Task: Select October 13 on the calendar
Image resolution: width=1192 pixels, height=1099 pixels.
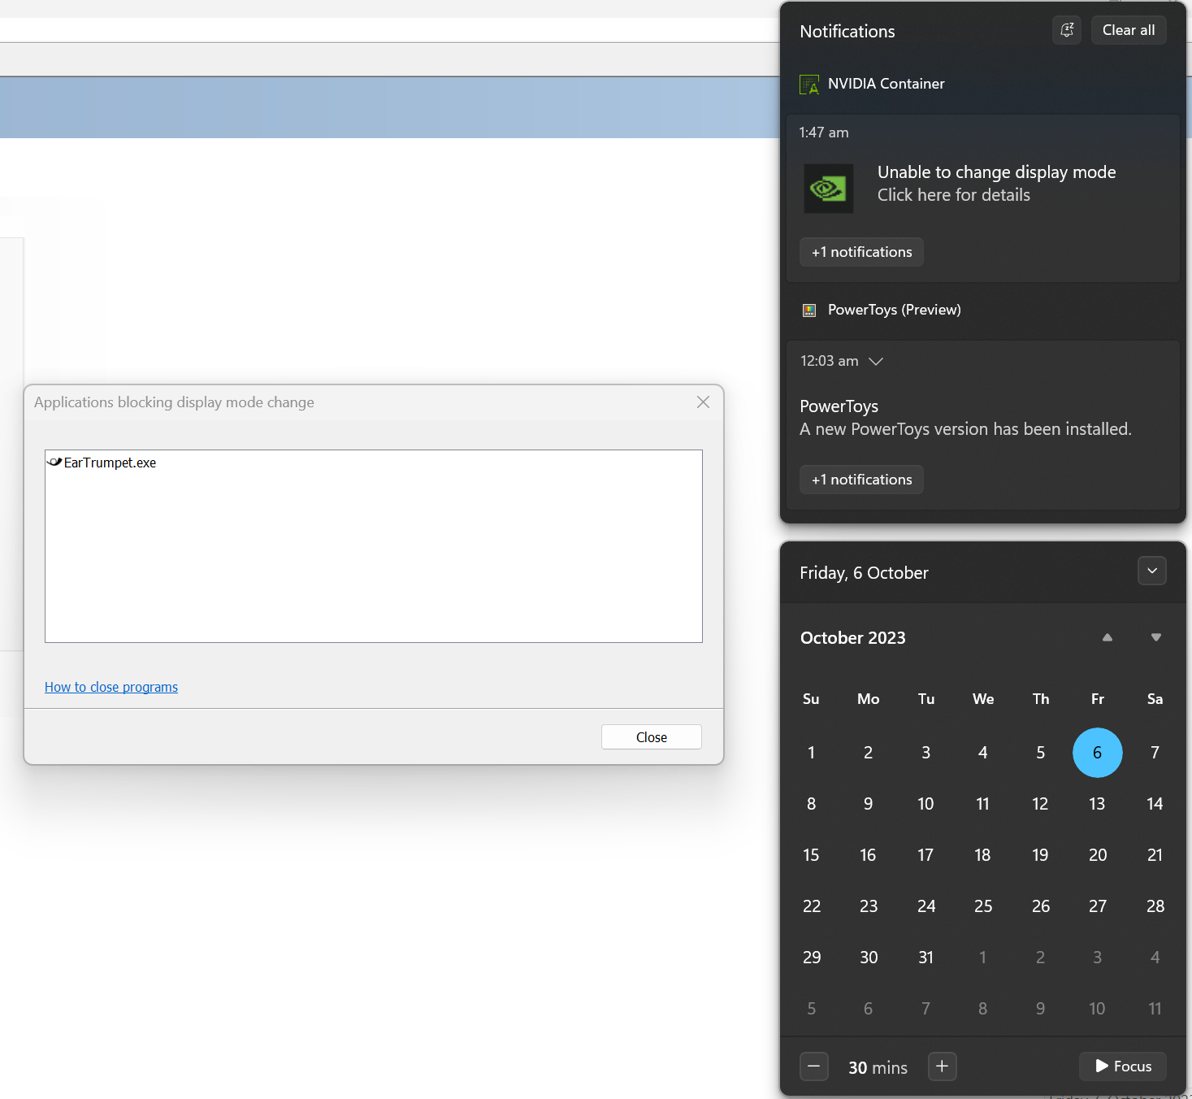Action: pyautogui.click(x=1097, y=803)
